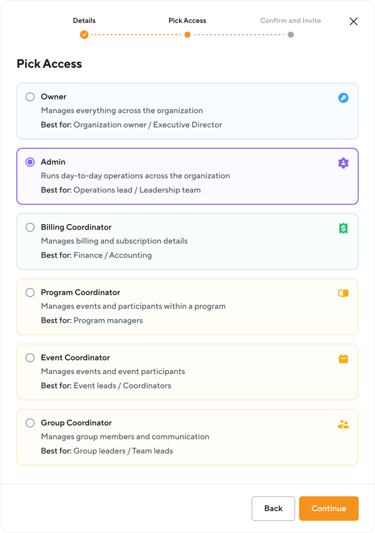This screenshot has width=375, height=533.
Task: Close the Pick Access dialog
Action: point(354,21)
